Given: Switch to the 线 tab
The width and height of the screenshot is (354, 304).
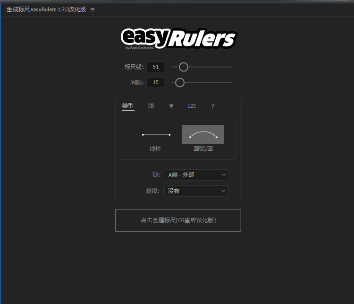Looking at the screenshot, I should [x=151, y=106].
